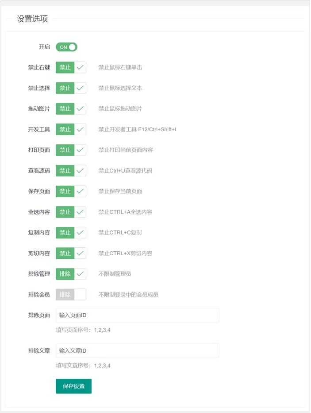Viewport: 311px width, 413px height.
Task: Toggle the 全选内容 禁止 checkbox
Action: coord(71,212)
